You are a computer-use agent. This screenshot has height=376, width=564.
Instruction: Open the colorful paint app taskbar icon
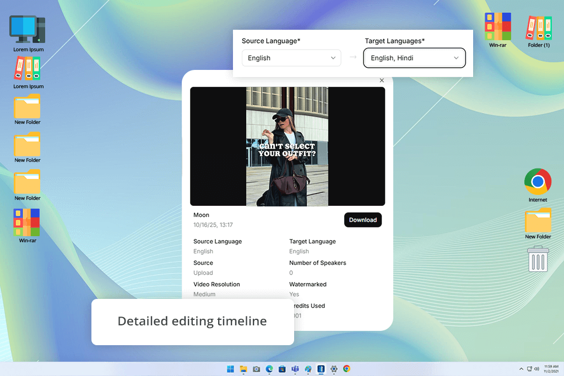coord(308,369)
